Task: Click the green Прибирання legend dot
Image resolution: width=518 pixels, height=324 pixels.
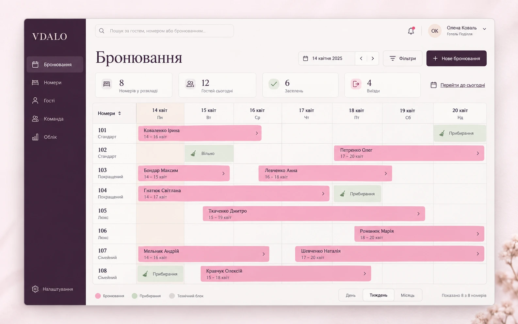Action: pyautogui.click(x=135, y=296)
